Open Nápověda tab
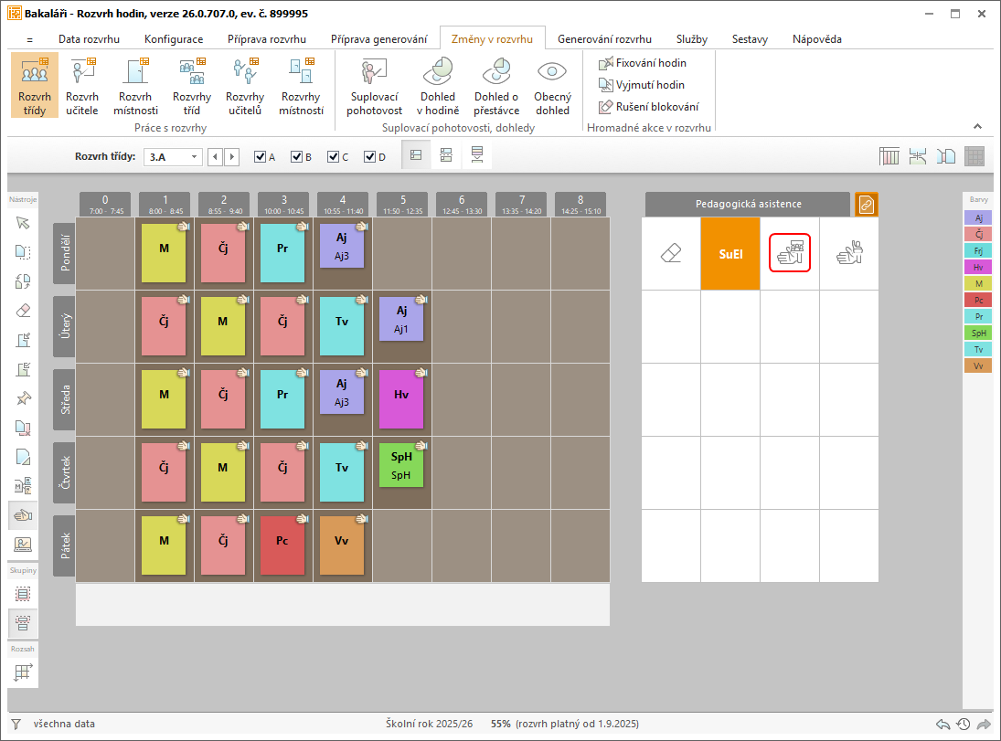Image resolution: width=1001 pixels, height=741 pixels. 816,39
